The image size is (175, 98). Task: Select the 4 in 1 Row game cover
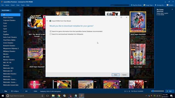pos(138,54)
